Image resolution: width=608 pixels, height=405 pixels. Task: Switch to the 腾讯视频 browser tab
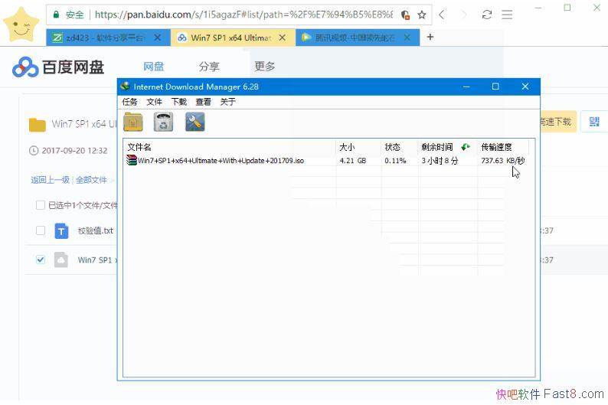click(x=351, y=37)
